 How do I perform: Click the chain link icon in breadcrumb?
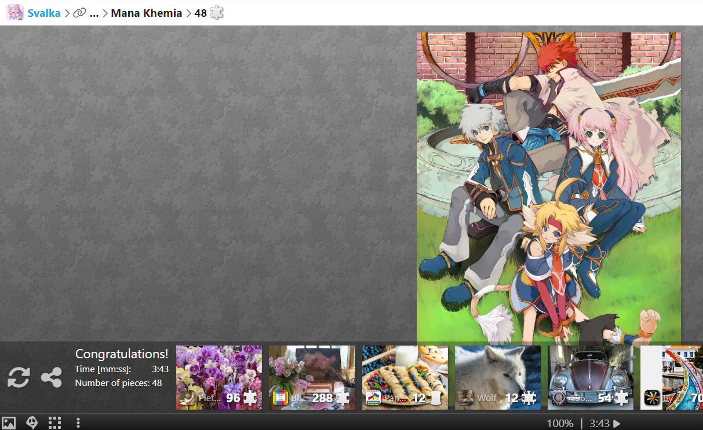[x=79, y=13]
